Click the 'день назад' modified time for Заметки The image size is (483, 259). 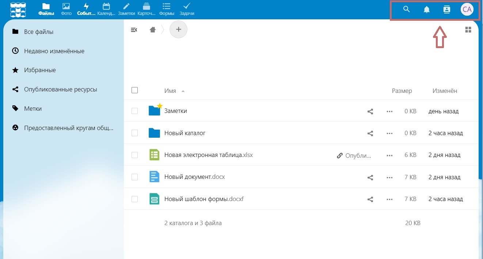[444, 111]
